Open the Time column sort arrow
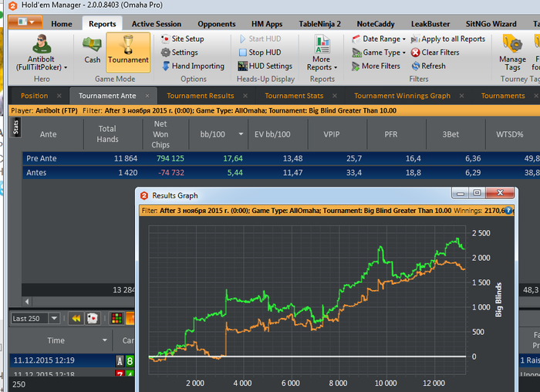The height and width of the screenshot is (392, 540). coord(104,340)
